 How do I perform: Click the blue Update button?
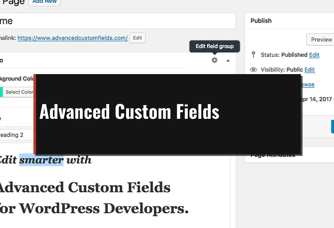[x=332, y=126]
